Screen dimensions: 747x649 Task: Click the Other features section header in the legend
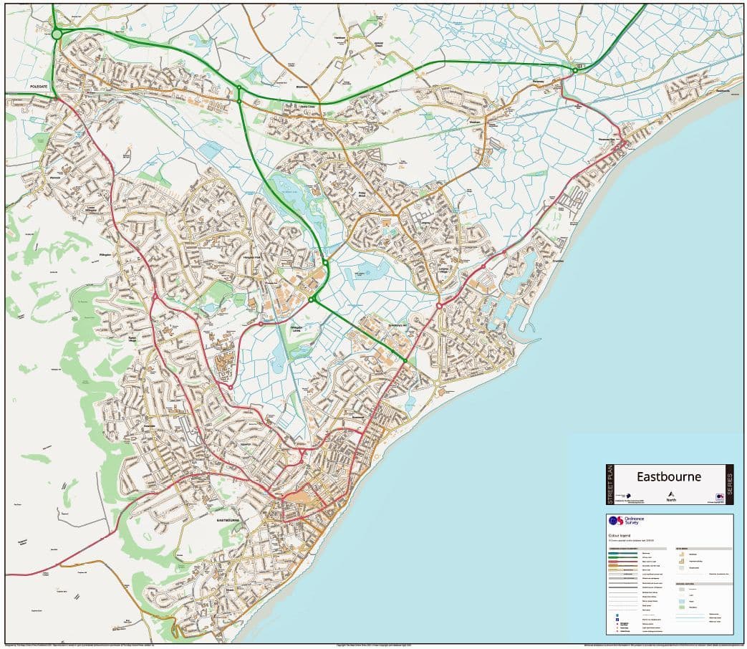(x=686, y=583)
